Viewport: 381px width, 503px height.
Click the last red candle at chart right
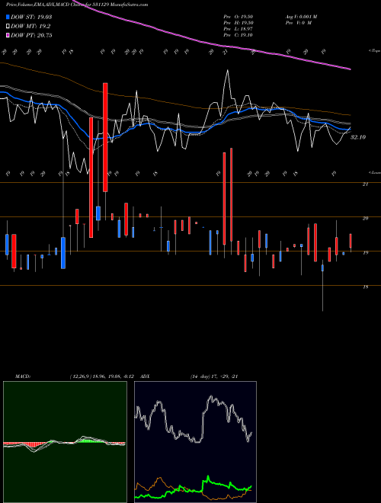tap(351, 241)
